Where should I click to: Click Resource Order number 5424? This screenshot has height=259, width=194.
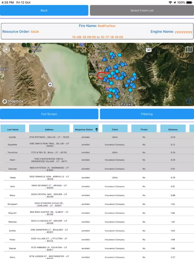coord(35,32)
